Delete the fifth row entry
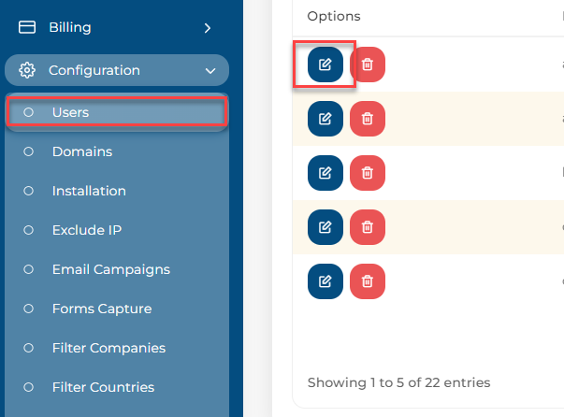The width and height of the screenshot is (564, 417). coord(368,281)
